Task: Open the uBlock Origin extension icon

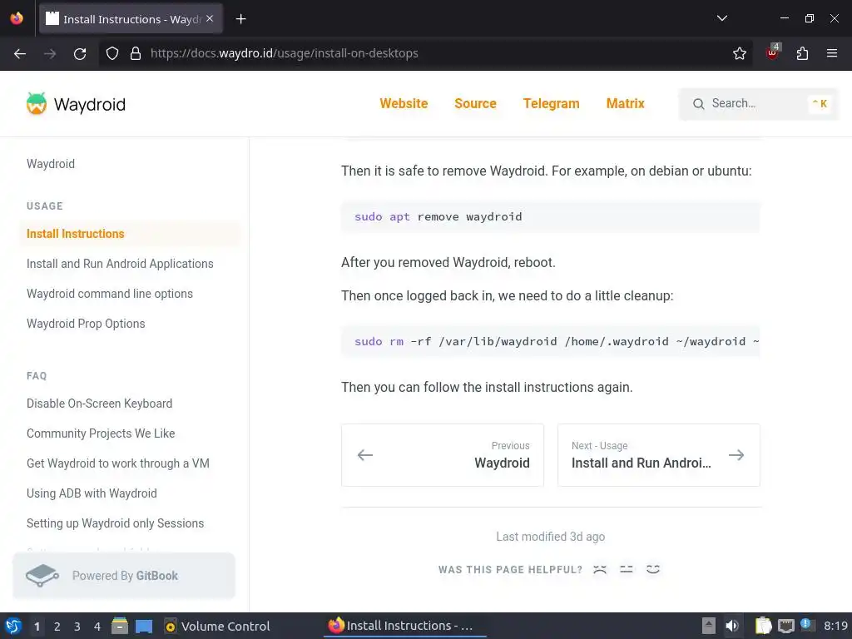Action: 772,52
